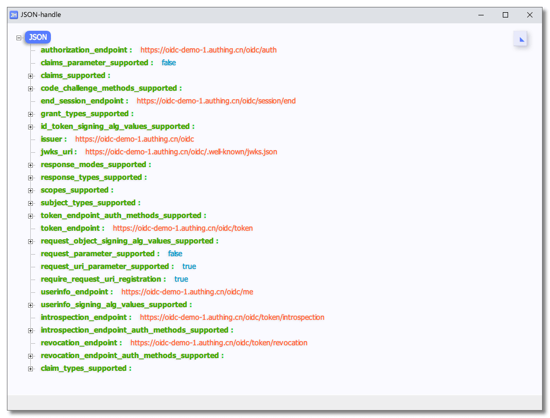Select the blue JSON root label
Screen dimensions: 550x418
38,37
